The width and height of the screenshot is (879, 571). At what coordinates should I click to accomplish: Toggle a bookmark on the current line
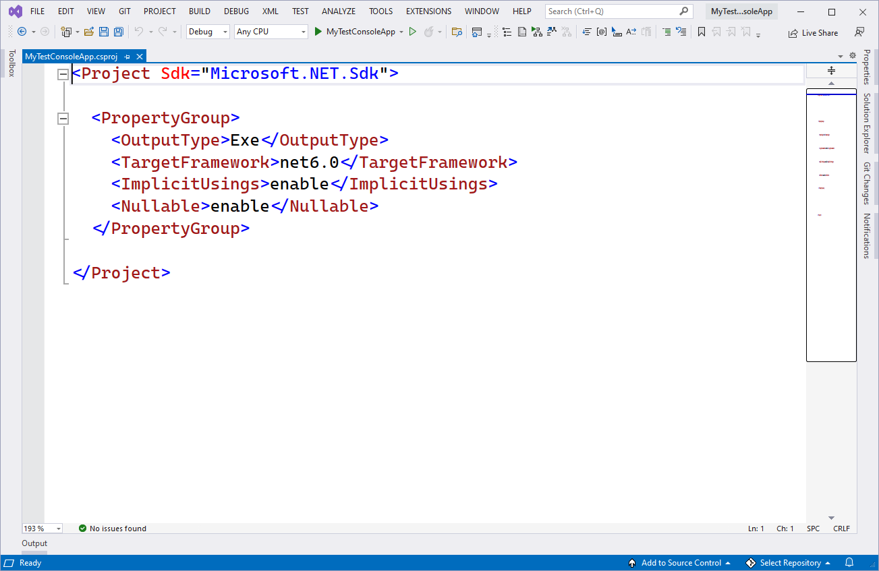click(702, 32)
